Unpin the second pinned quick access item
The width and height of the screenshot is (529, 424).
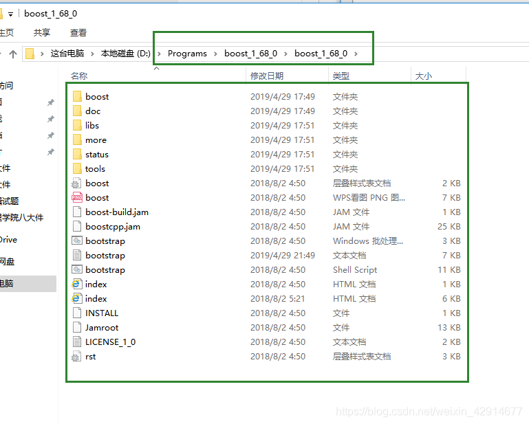(x=51, y=119)
